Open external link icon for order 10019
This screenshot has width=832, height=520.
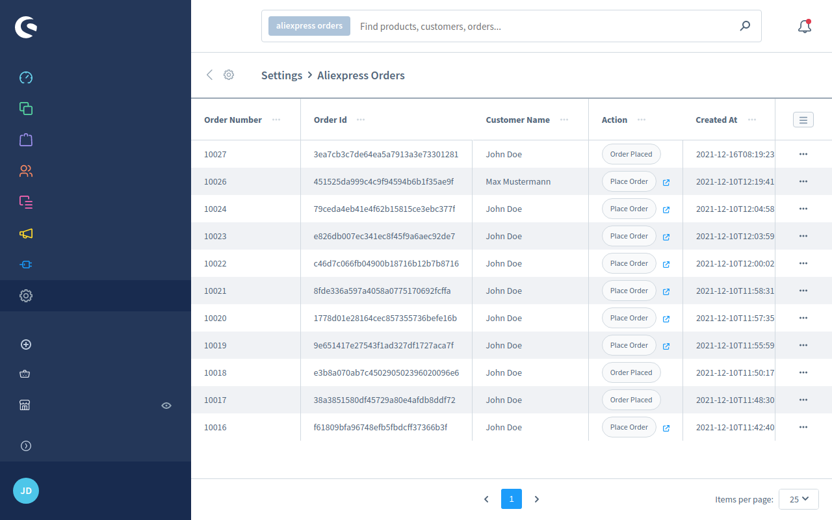click(x=666, y=346)
